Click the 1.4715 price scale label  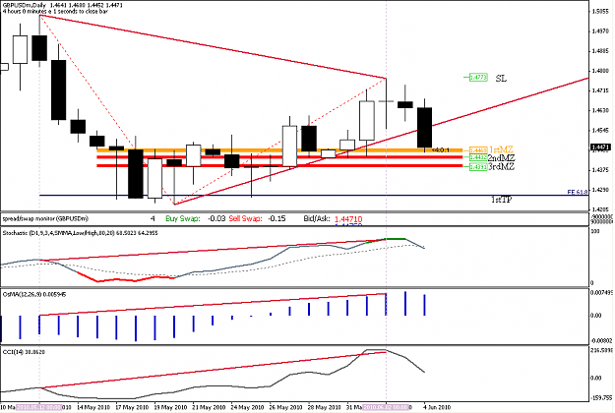tap(600, 90)
